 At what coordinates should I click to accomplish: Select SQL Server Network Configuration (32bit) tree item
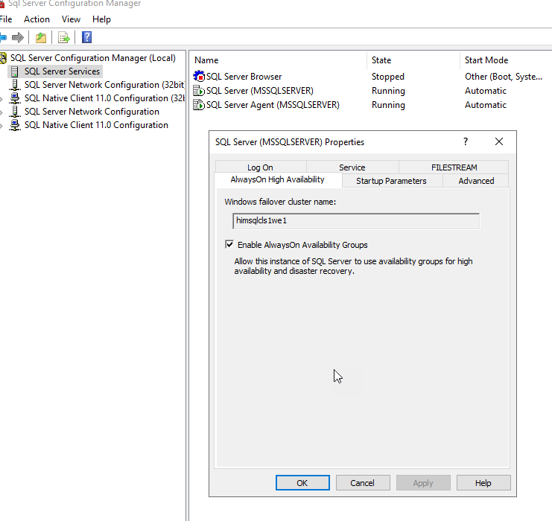click(x=104, y=85)
